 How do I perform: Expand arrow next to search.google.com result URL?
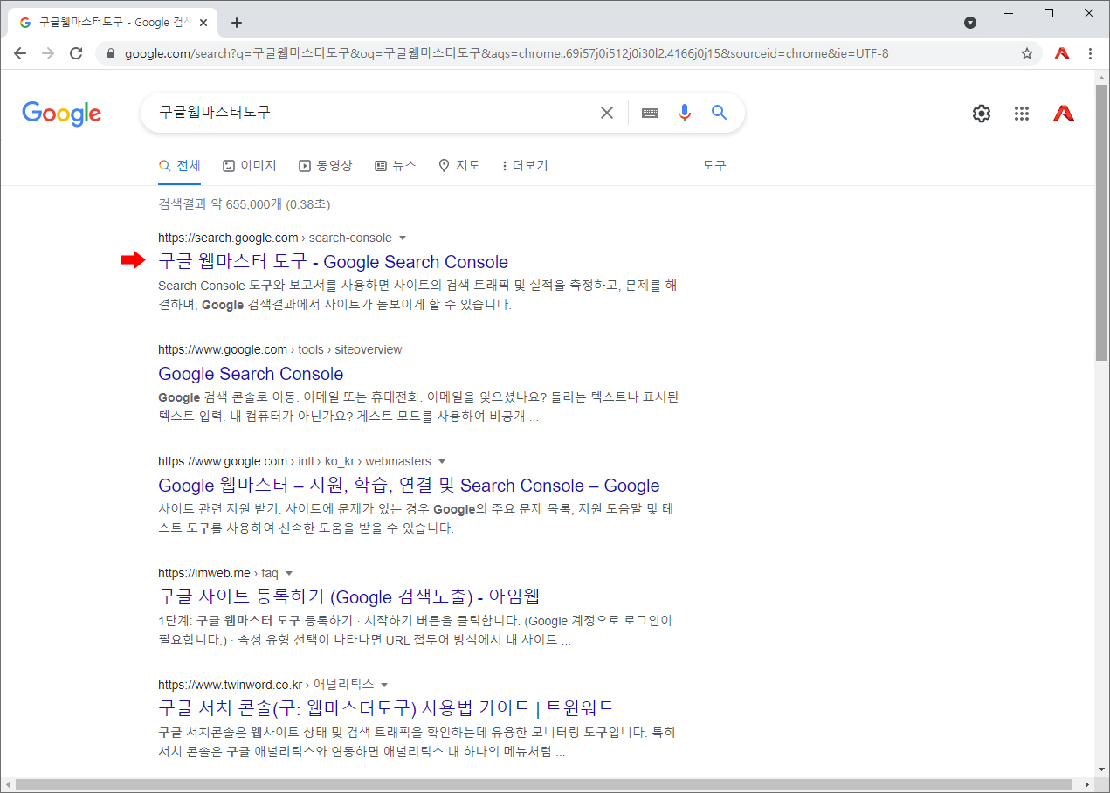(403, 238)
